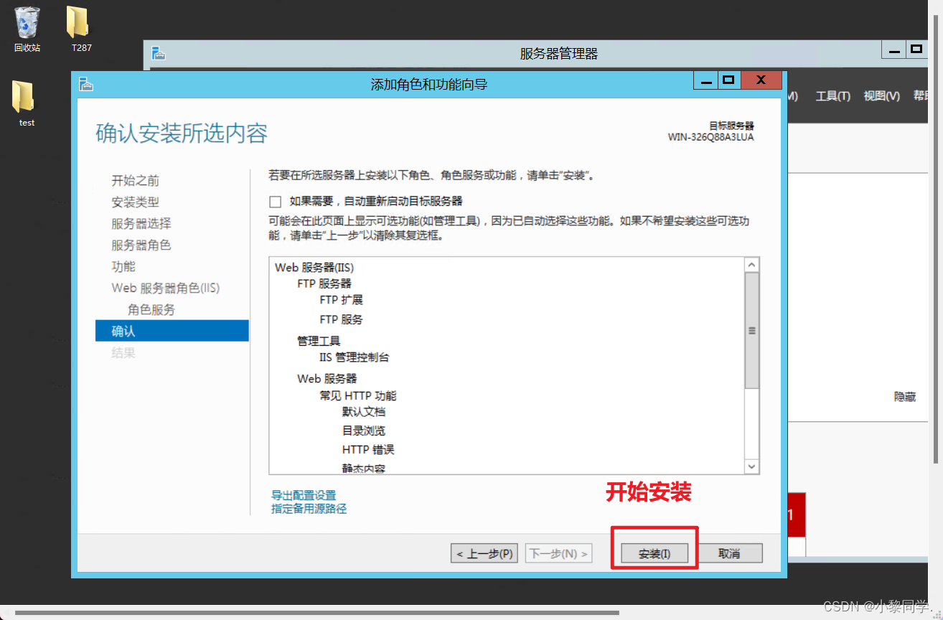Click the Install (安装) button
Viewport: 943px width, 620px height.
pos(655,553)
